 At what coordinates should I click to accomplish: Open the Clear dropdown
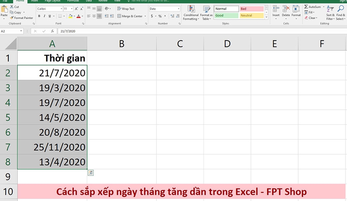pos(311,18)
